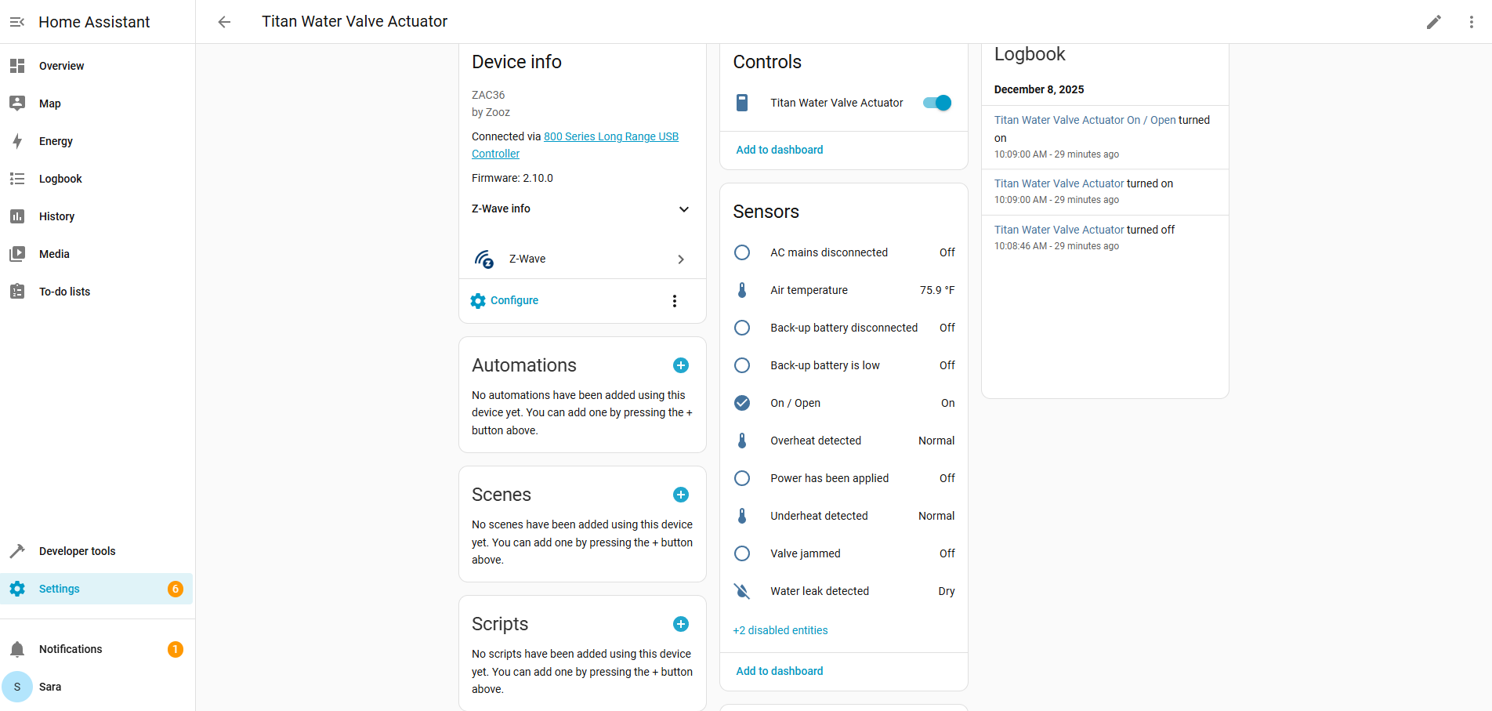This screenshot has height=711, width=1492.
Task: Show the +2 disabled entities
Action: [780, 630]
